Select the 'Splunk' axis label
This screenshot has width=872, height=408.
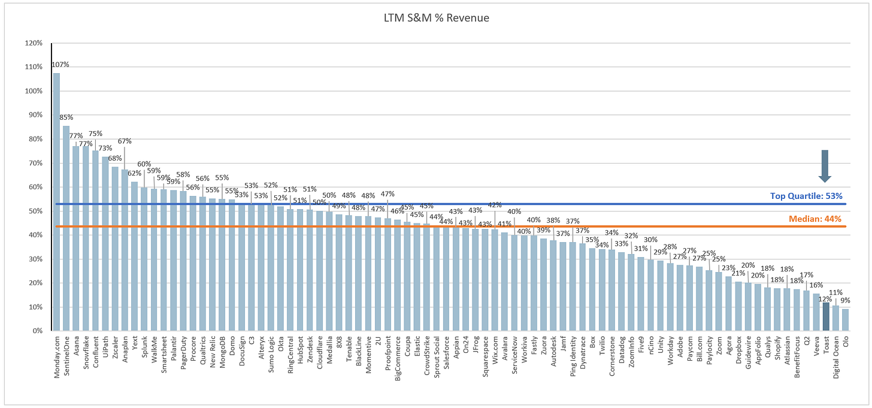pyautogui.click(x=144, y=347)
